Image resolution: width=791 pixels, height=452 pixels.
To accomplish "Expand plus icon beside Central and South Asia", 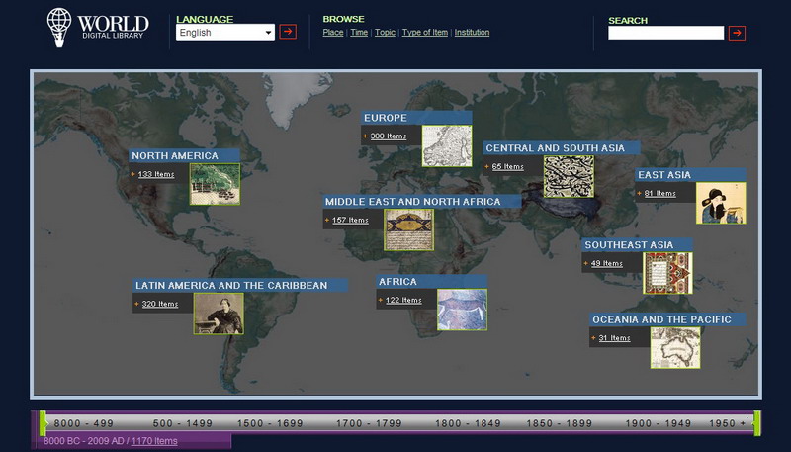I will click(487, 167).
